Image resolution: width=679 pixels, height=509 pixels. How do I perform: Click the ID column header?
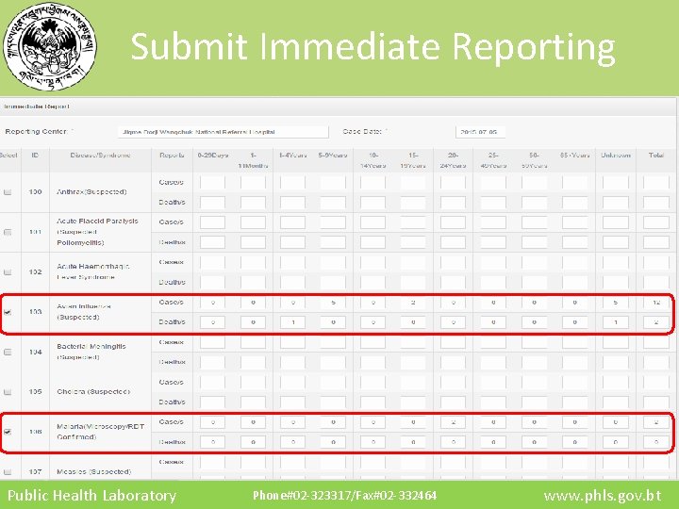[35, 155]
